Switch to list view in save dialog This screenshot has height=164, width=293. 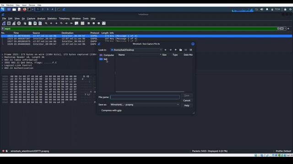185,50
